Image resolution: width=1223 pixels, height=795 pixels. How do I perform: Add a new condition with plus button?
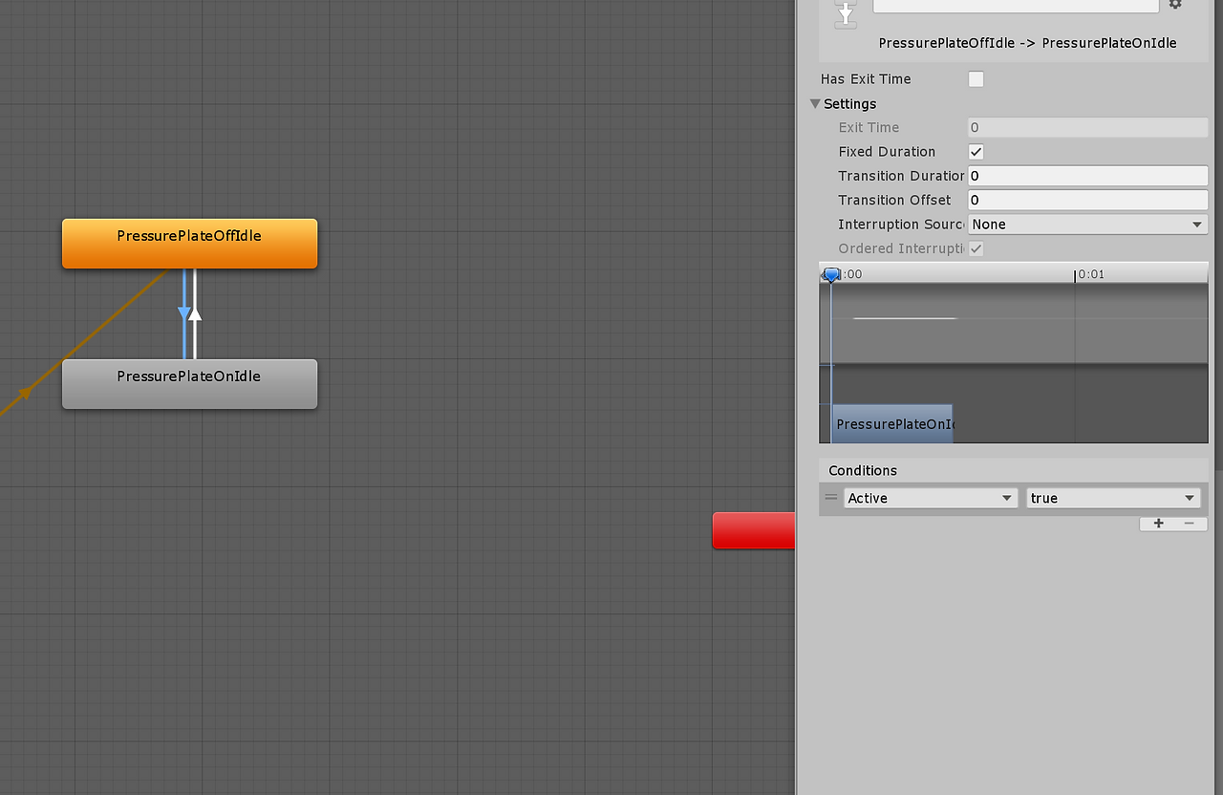[1158, 524]
